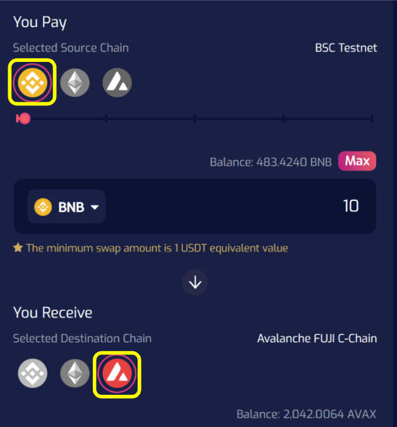Click the BNB coin icon in token selector
This screenshot has width=397, height=427.
[x=43, y=207]
